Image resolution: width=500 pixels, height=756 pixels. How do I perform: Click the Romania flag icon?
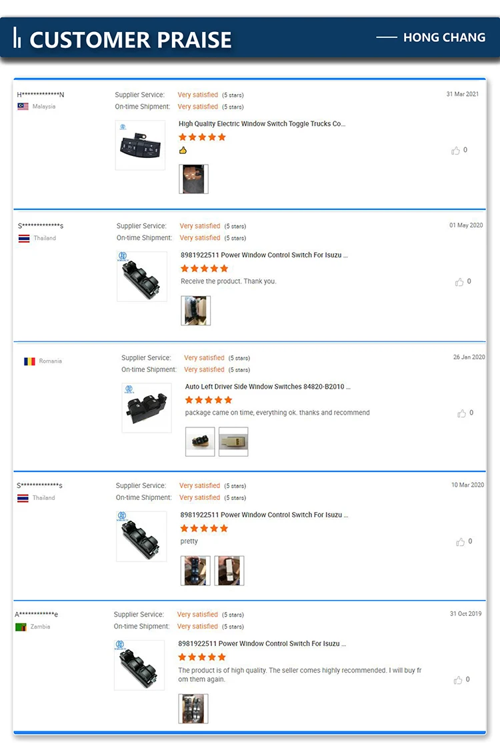click(x=29, y=361)
